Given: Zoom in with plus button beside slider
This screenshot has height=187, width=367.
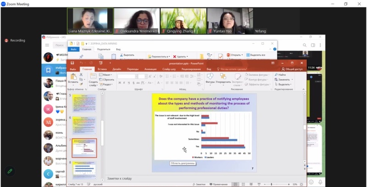Looking at the screenshot, I should 289,184.
